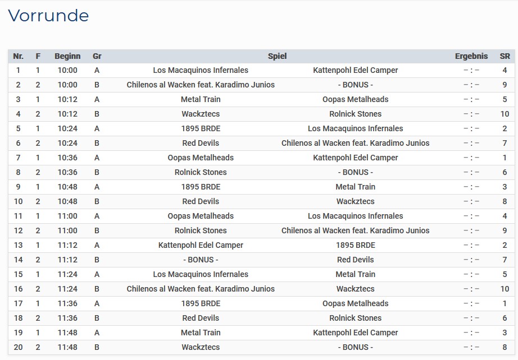Click 'Metal Train' in match 15

356,274
